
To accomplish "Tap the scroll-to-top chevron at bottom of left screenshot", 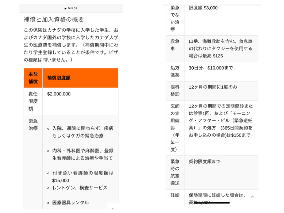I will coord(113,209).
